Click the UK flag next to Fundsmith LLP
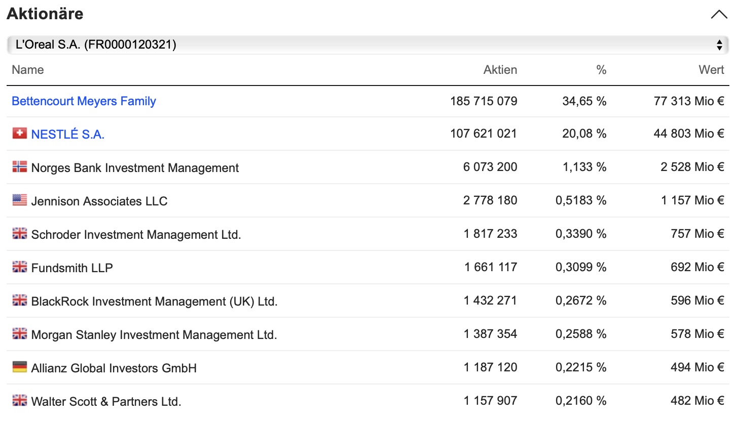736x426 pixels. [x=19, y=267]
